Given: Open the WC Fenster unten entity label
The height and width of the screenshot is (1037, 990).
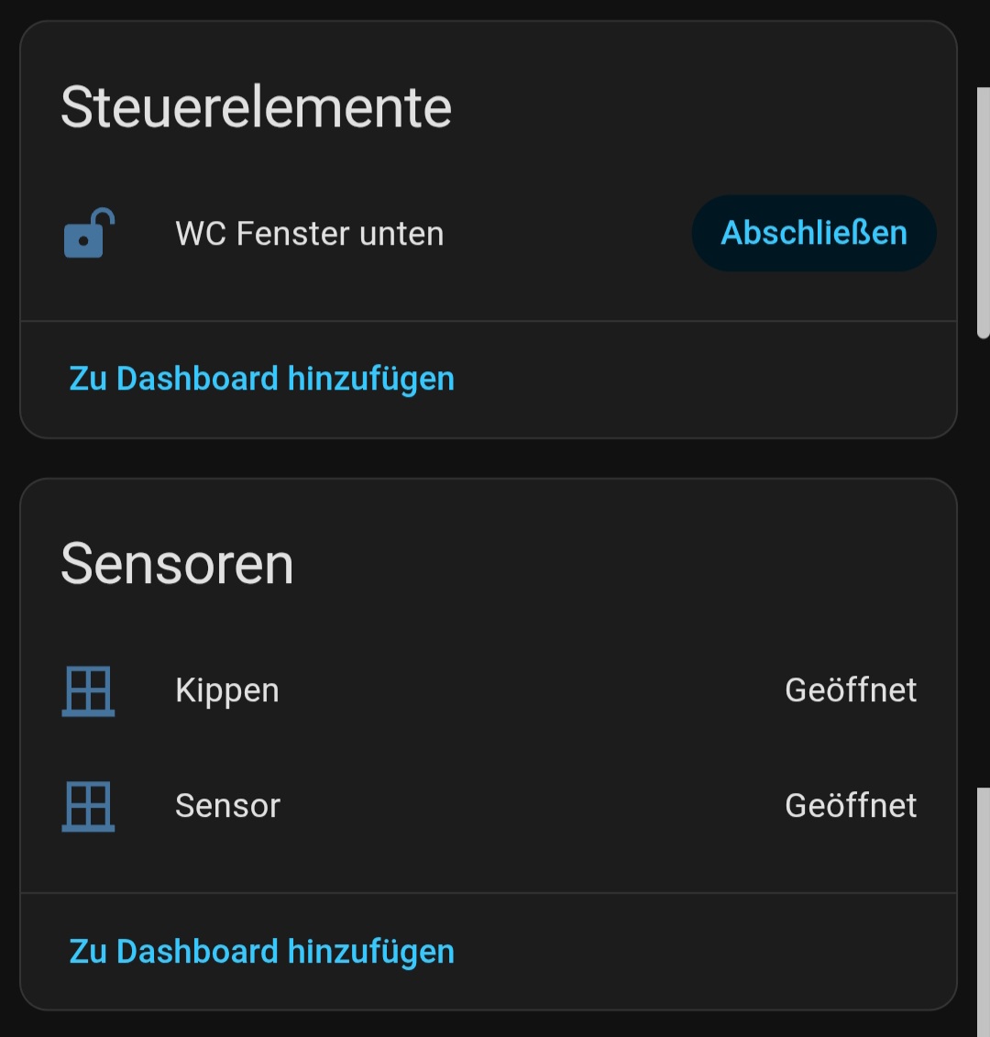Looking at the screenshot, I should click(309, 234).
